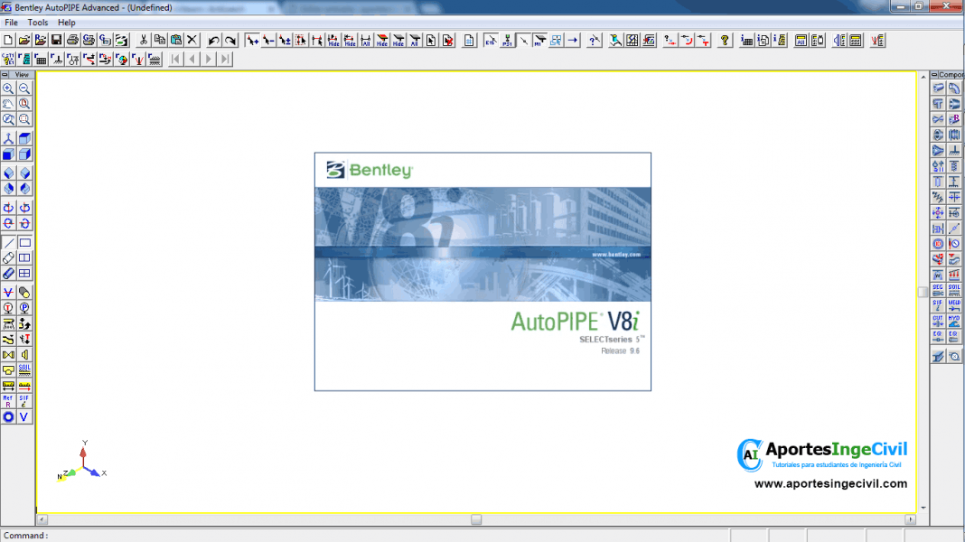Click the Zoom In magnifier icon
Screen dimensions: 965x542
8,89
